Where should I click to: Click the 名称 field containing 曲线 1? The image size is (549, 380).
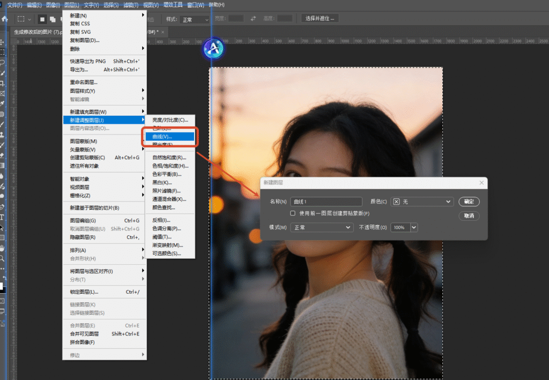pos(327,202)
